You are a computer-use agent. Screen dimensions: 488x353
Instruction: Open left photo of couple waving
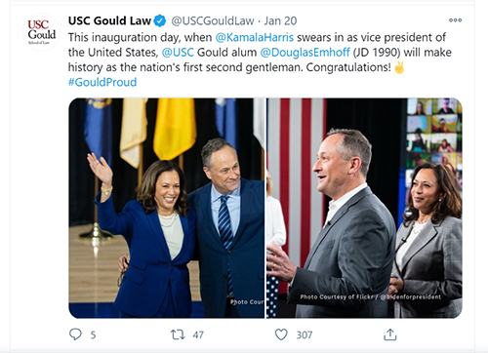coord(167,208)
